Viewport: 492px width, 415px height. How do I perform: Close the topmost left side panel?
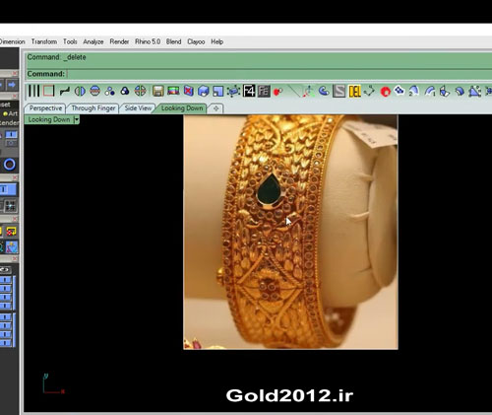point(15,73)
